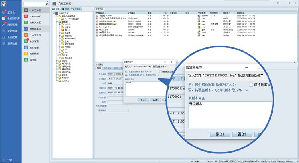Switch to the 历史版本 tab in 文档属性
Image resolution: width=299 pixels, height=163 pixels.
tap(109, 68)
